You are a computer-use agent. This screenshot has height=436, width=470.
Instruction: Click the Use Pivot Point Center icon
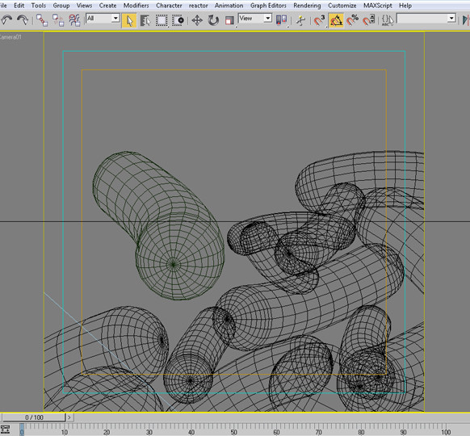click(281, 20)
